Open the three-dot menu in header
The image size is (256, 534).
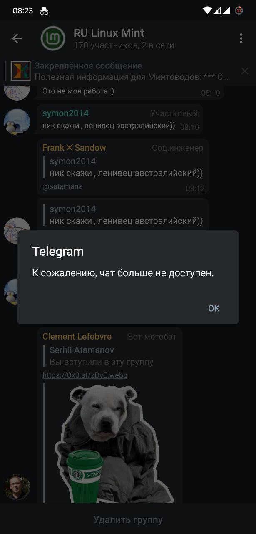pos(241,38)
